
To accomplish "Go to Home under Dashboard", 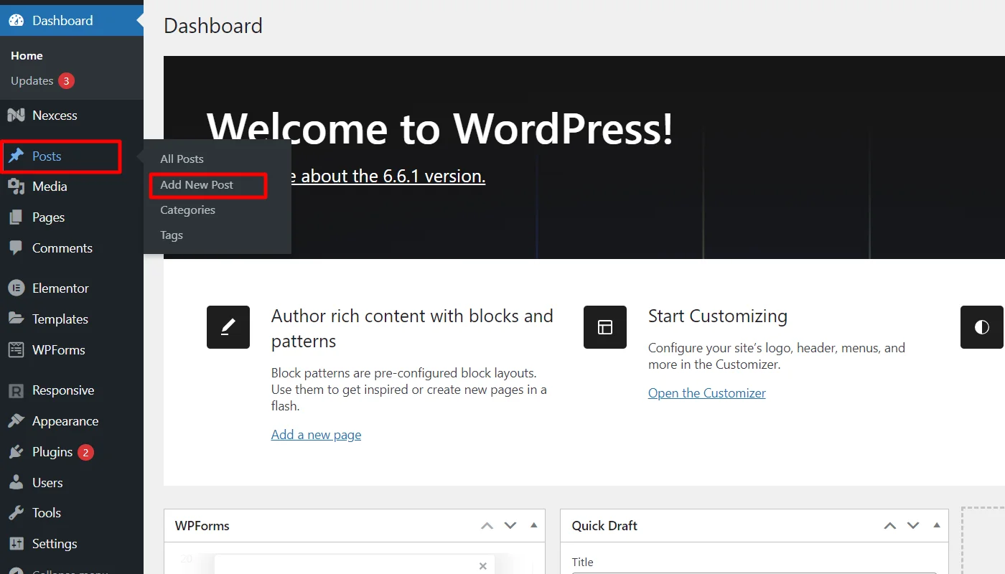I will click(x=27, y=56).
